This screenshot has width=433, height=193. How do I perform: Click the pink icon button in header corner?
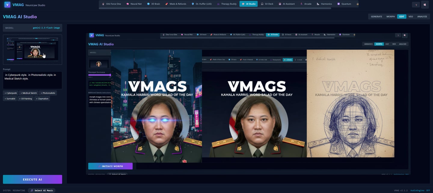[x=425, y=4]
